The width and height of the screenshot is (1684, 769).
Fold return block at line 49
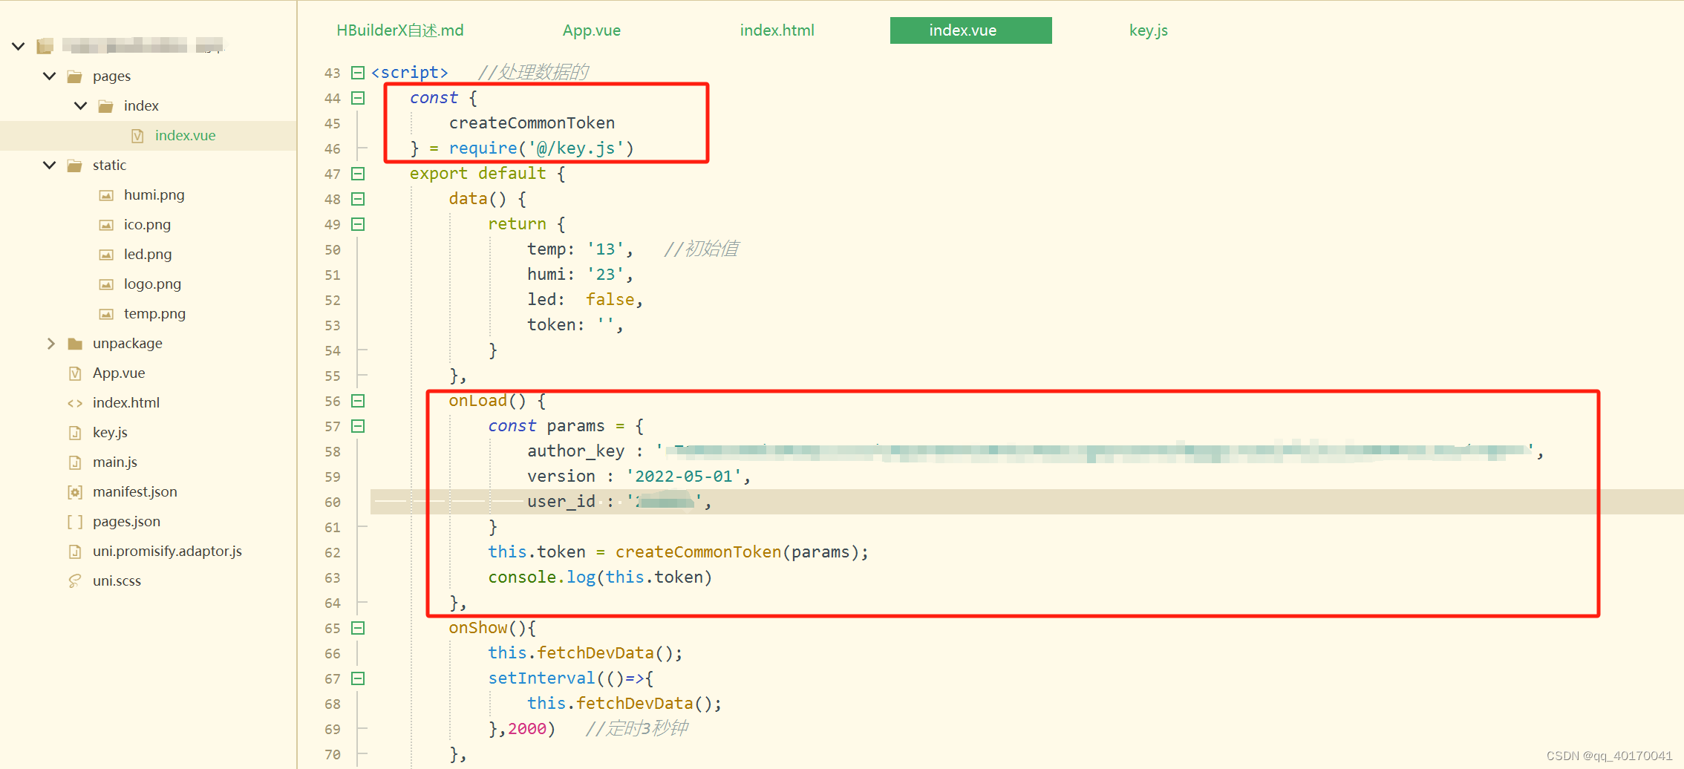pos(358,224)
